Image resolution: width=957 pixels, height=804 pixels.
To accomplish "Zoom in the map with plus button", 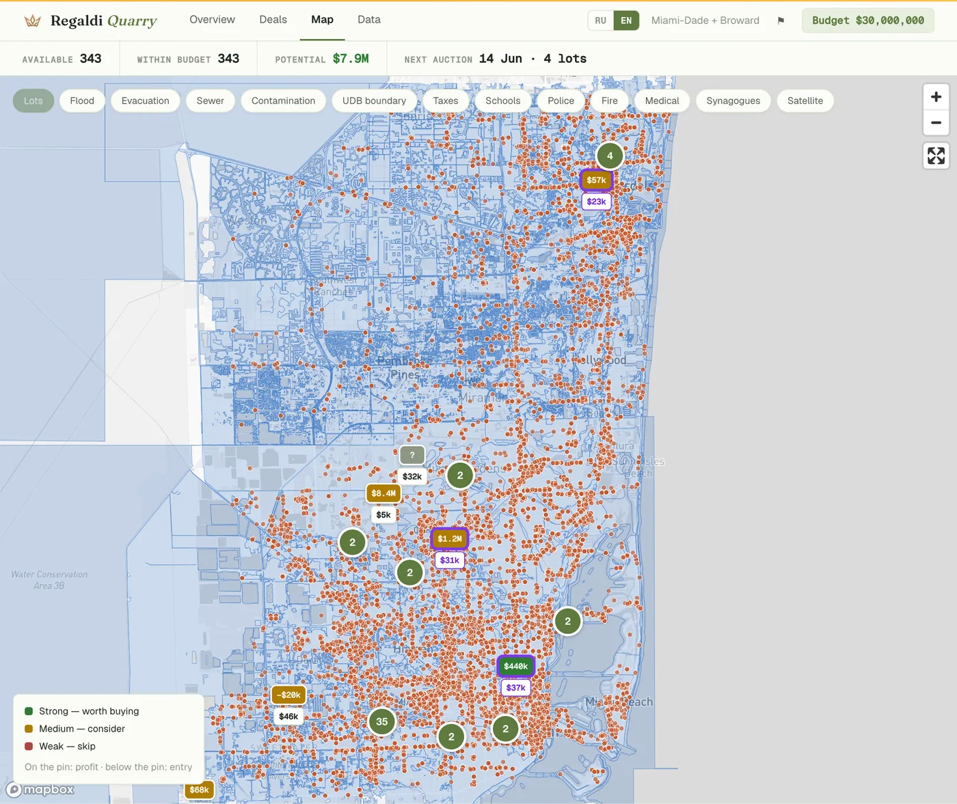I will tap(936, 97).
